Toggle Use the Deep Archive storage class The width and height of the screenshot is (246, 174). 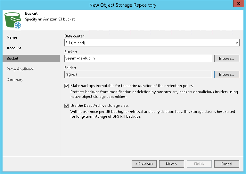(x=67, y=106)
